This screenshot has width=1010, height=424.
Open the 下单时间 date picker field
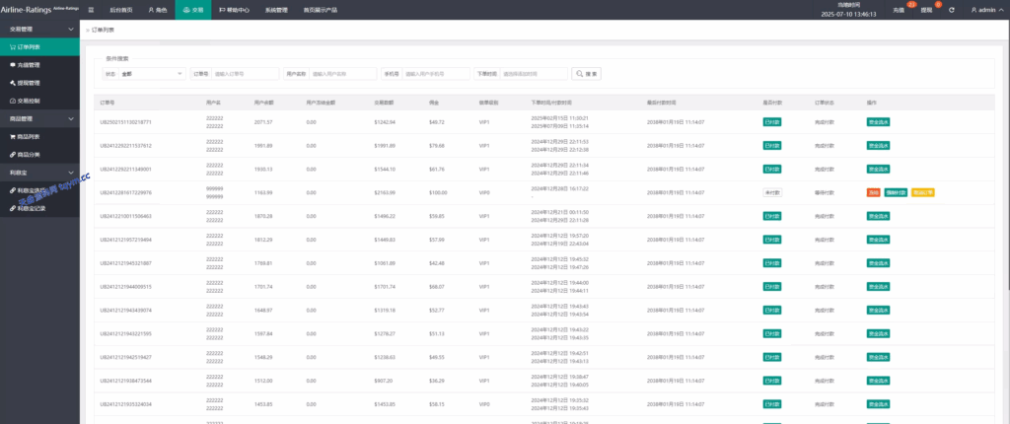pos(534,74)
